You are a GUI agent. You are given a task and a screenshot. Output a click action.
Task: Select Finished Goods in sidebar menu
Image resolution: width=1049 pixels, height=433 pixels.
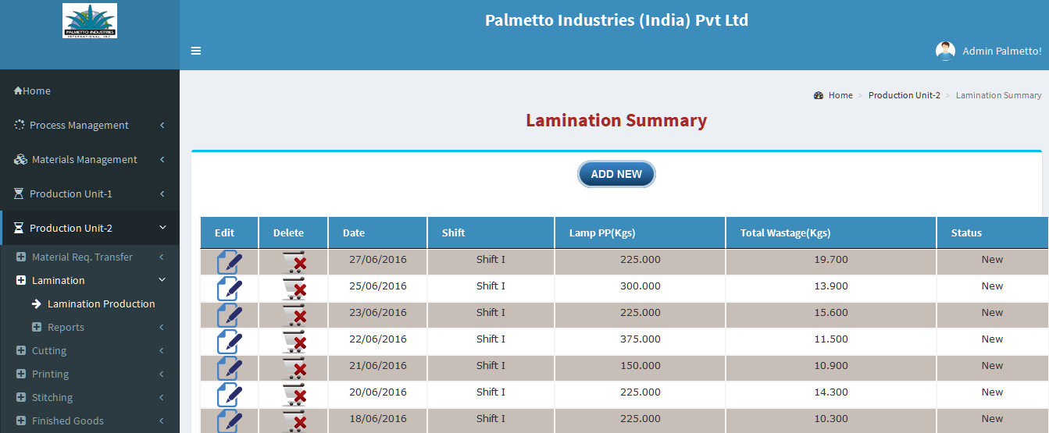tap(68, 421)
